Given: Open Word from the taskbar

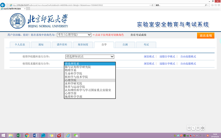Looking at the screenshot, I should 35,135.
